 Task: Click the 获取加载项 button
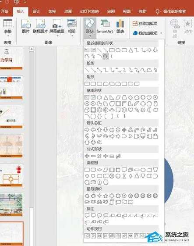pyautogui.click(x=145, y=24)
